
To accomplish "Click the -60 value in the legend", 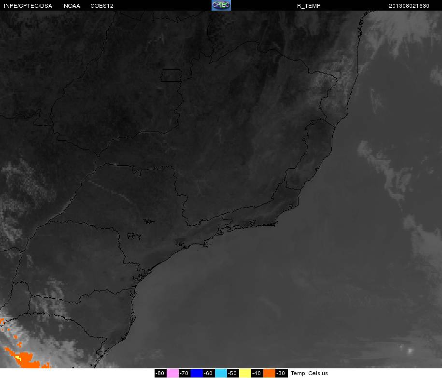I will click(208, 373).
